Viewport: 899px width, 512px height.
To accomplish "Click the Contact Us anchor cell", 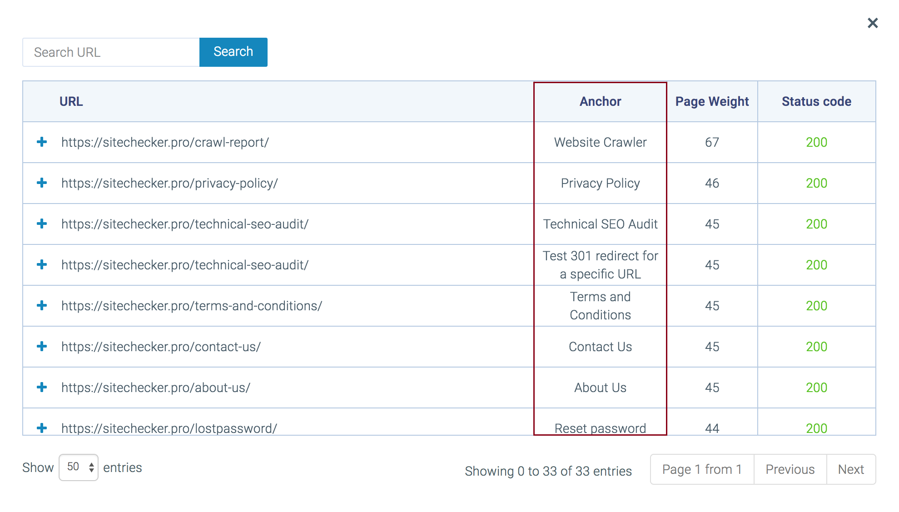I will pyautogui.click(x=600, y=347).
